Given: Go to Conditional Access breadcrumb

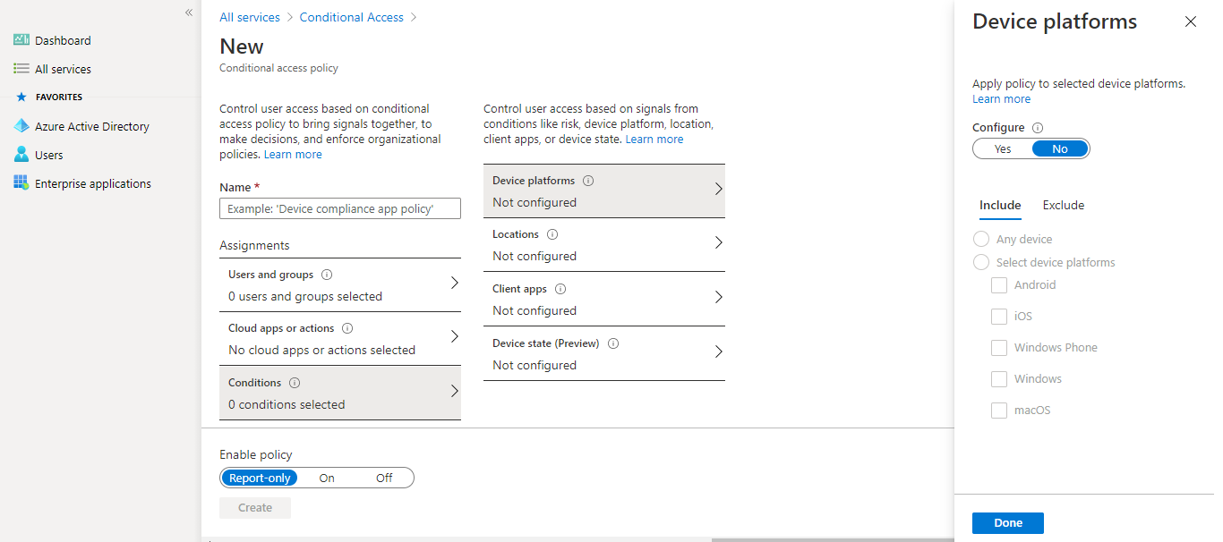Looking at the screenshot, I should [x=352, y=17].
